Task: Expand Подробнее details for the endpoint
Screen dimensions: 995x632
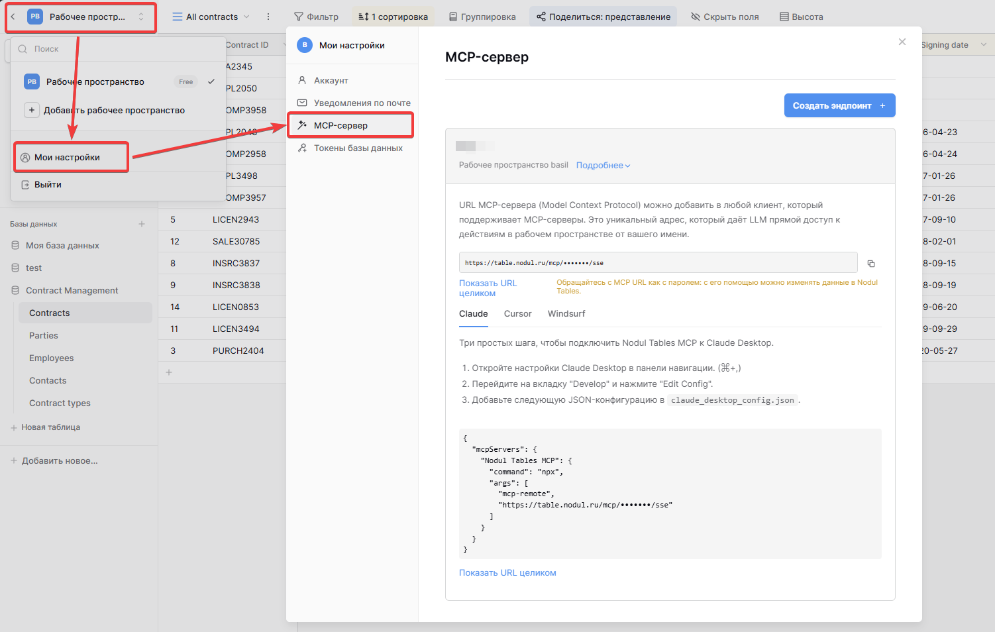Action: tap(603, 166)
